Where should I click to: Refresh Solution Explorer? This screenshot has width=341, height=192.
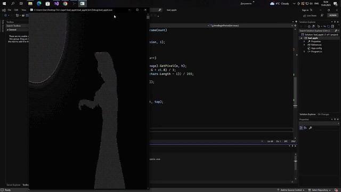(328, 27)
